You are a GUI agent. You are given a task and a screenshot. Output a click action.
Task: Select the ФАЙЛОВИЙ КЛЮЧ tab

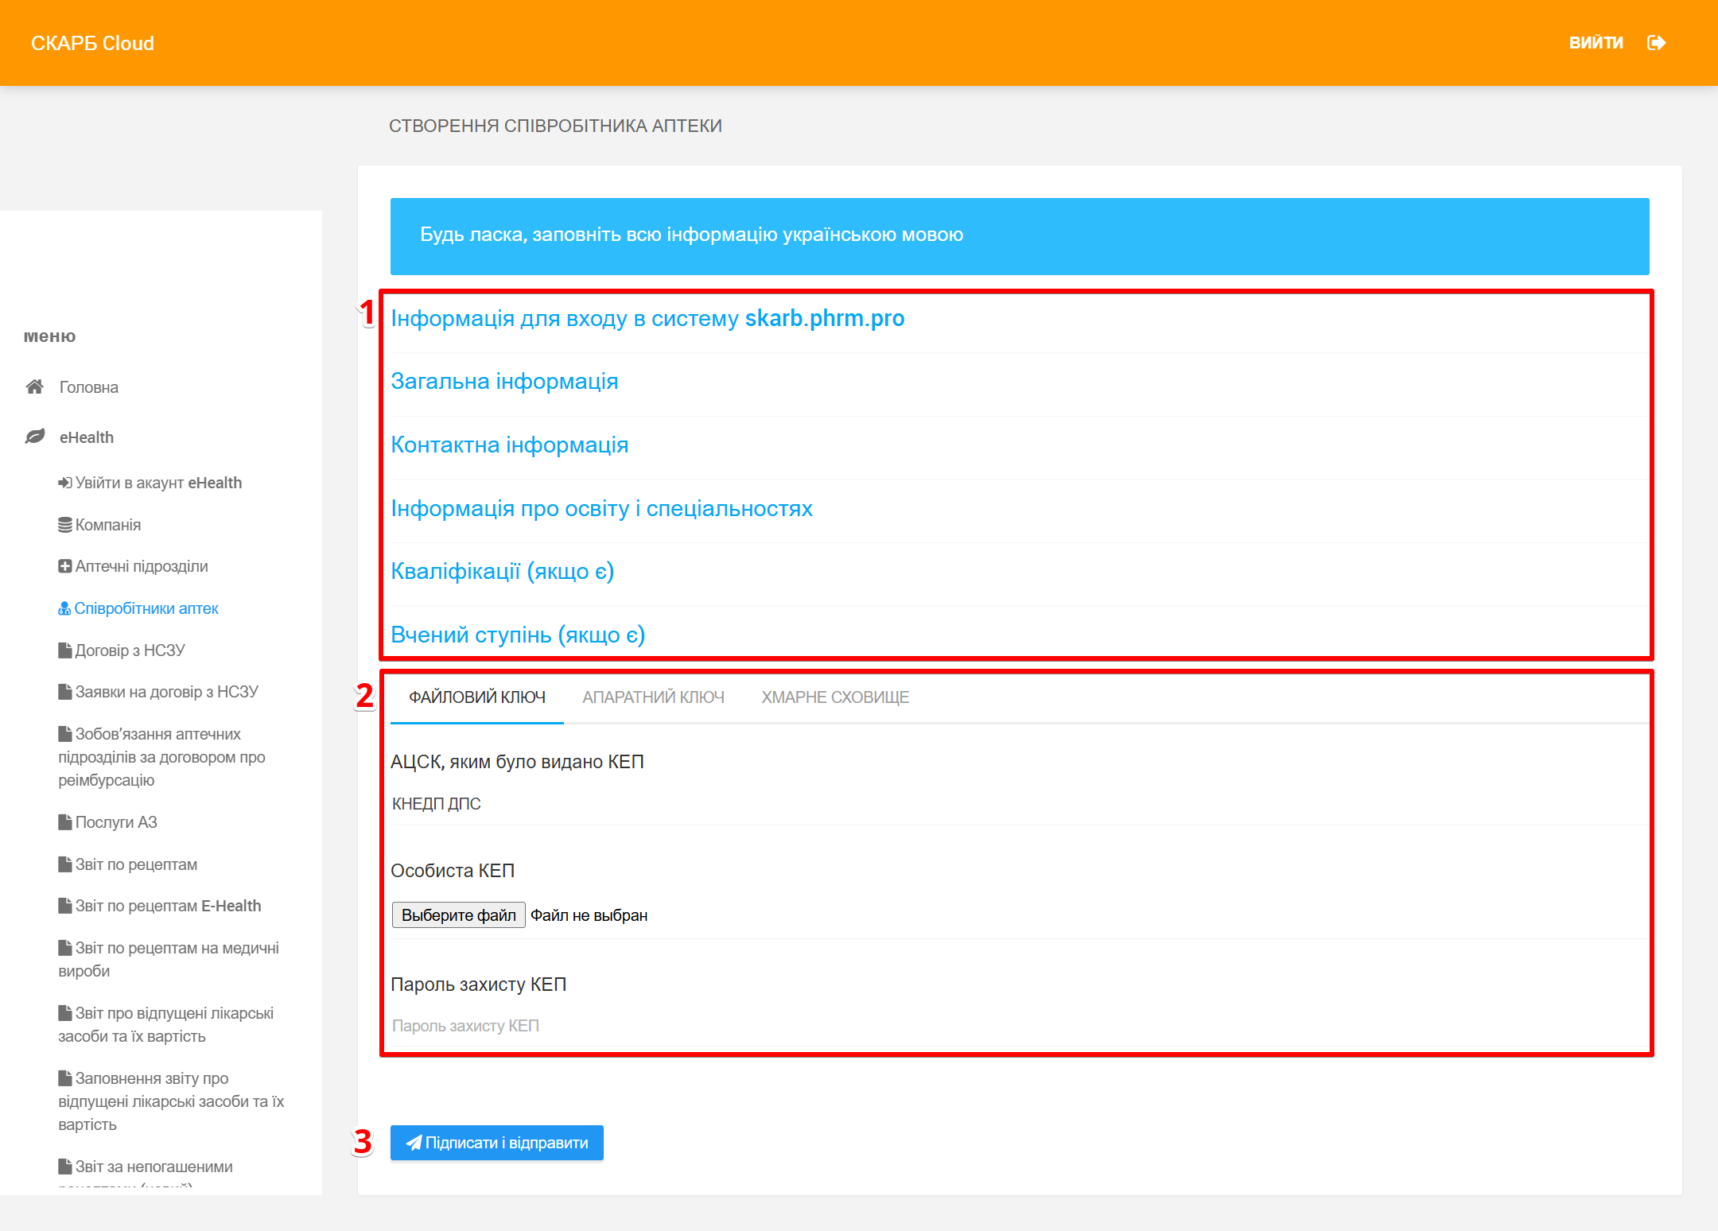(476, 697)
